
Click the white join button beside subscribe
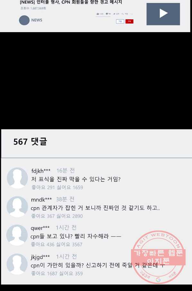coord(120,21)
